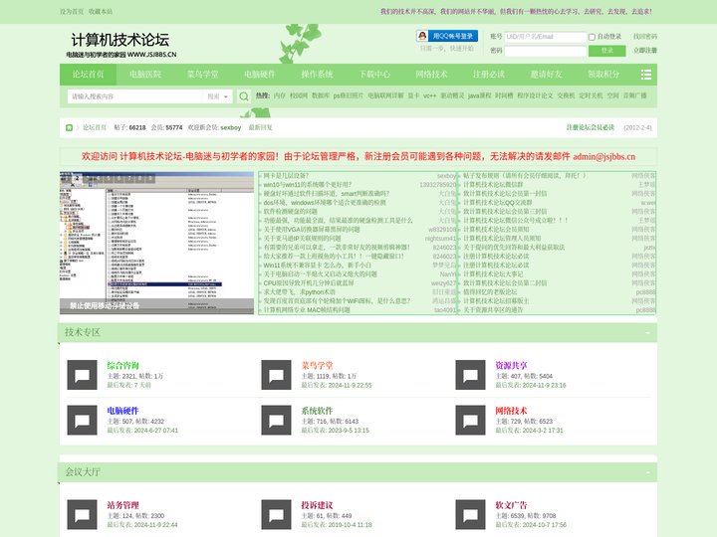This screenshot has width=717, height=537.
Task: Open the 网络技术 forum chat-bubble icon
Action: [470, 420]
